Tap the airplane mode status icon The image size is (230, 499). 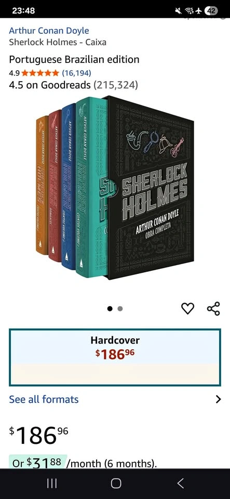199,11
